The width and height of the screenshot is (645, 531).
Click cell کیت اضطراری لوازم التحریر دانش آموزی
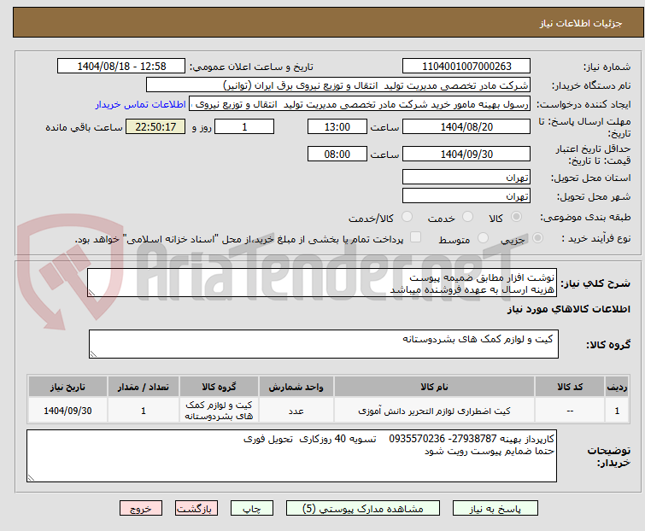[434, 411]
